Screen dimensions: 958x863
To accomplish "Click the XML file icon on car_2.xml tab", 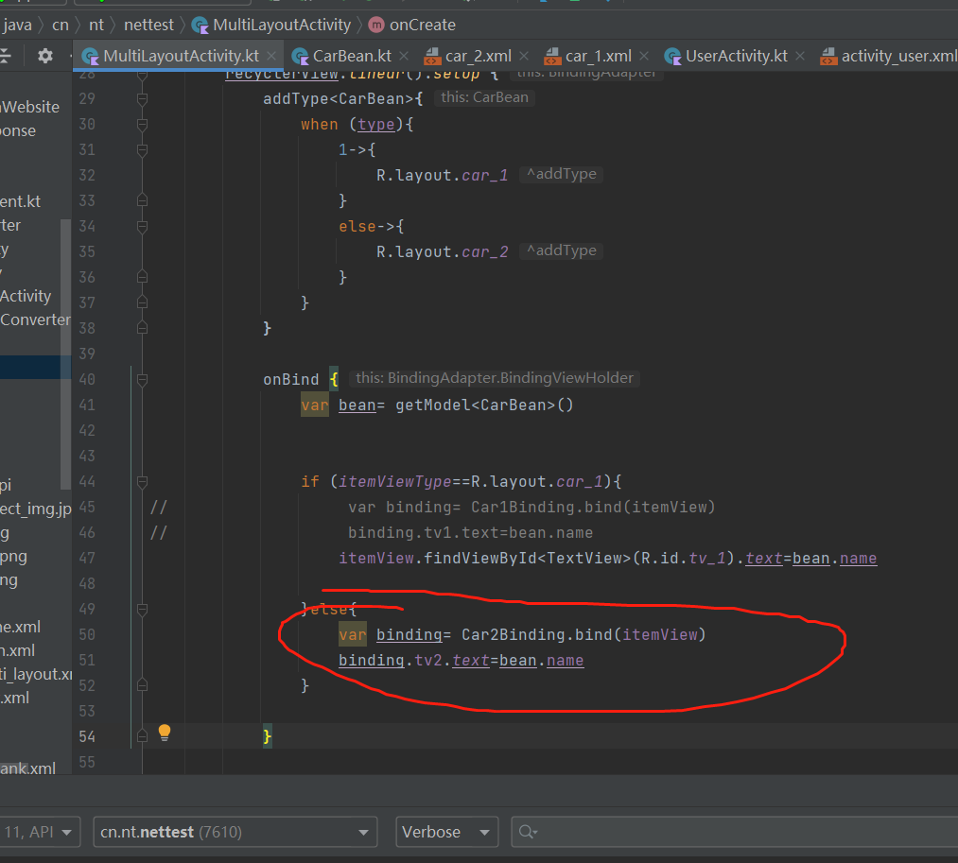I will [x=432, y=57].
